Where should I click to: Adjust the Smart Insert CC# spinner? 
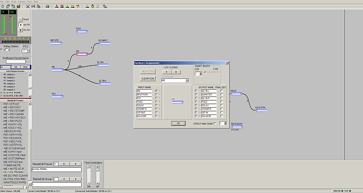200,73
